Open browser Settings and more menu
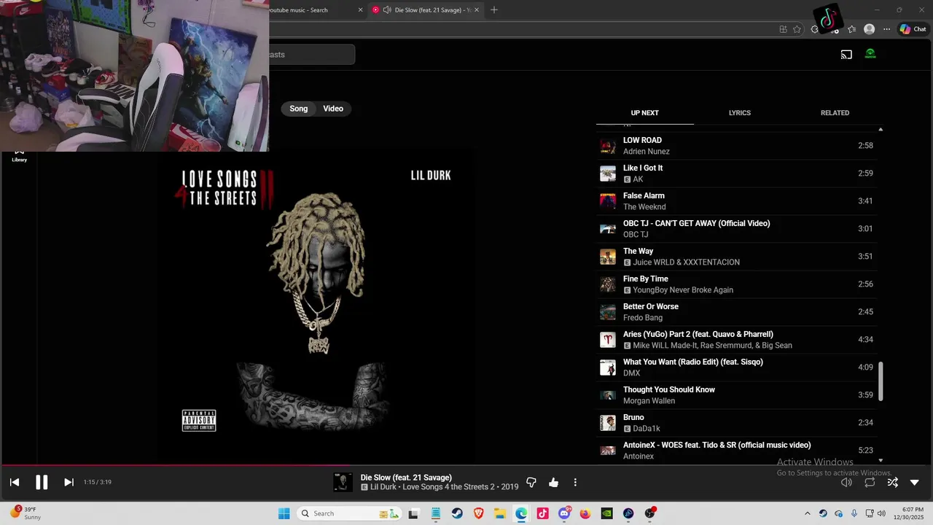The height and width of the screenshot is (525, 933). 886,29
